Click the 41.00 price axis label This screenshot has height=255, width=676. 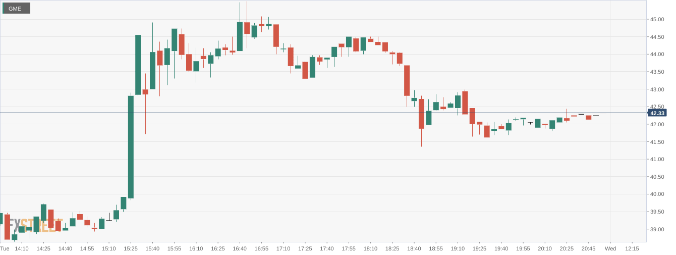[656, 159]
